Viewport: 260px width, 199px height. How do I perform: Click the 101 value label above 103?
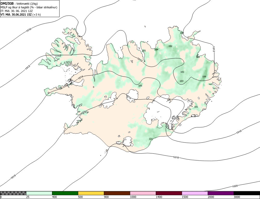tap(182, 72)
